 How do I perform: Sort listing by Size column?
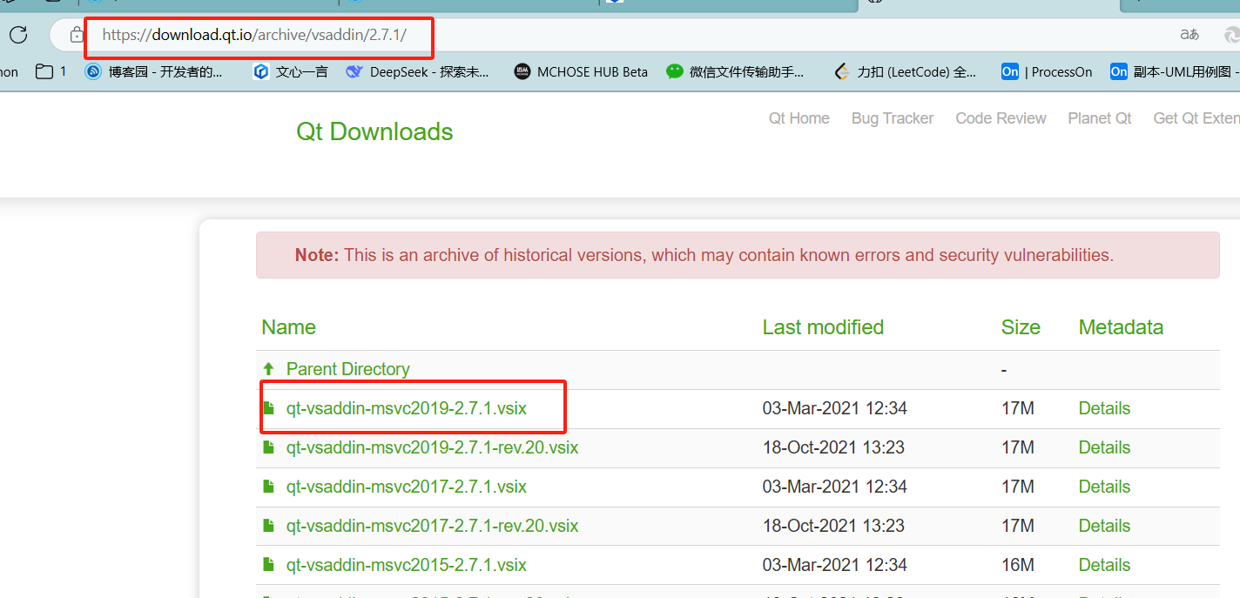coord(1021,327)
